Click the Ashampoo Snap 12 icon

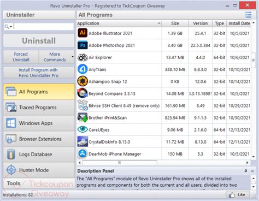point(83,81)
